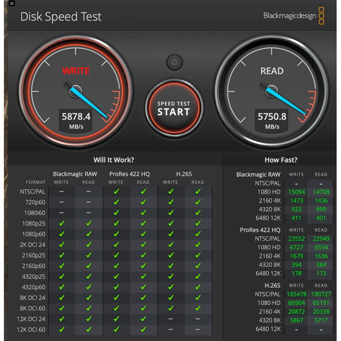Select the 5750.8 MB/s read speed readout
This screenshot has height=341, width=341.
click(x=272, y=116)
